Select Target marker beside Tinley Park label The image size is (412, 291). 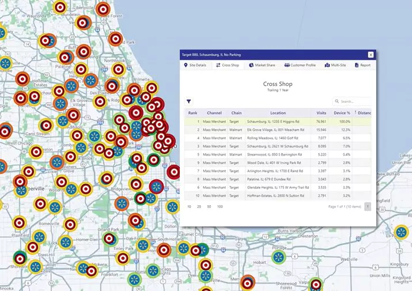[x=122, y=258]
